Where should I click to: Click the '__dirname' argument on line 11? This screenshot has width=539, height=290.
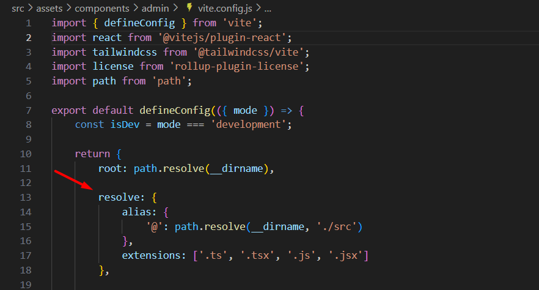pyautogui.click(x=237, y=169)
